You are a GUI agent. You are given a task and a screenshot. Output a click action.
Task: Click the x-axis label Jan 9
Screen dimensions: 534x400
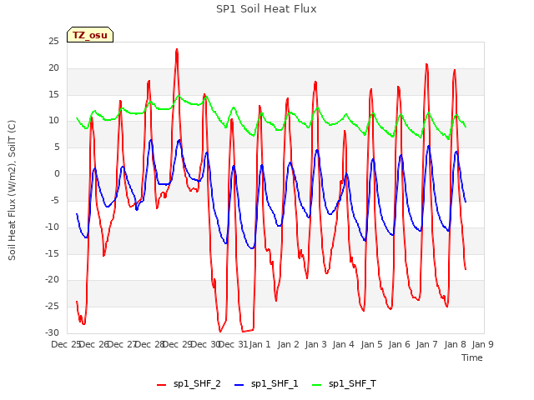pyautogui.click(x=482, y=344)
